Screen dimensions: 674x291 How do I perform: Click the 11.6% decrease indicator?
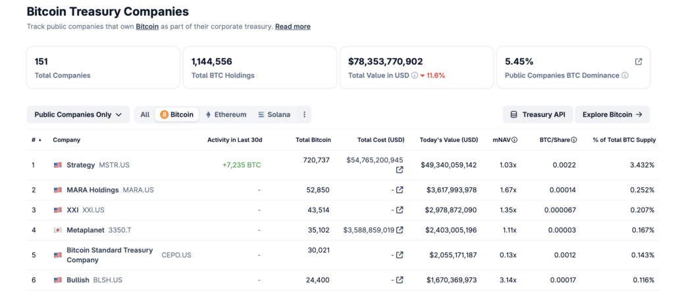point(432,76)
